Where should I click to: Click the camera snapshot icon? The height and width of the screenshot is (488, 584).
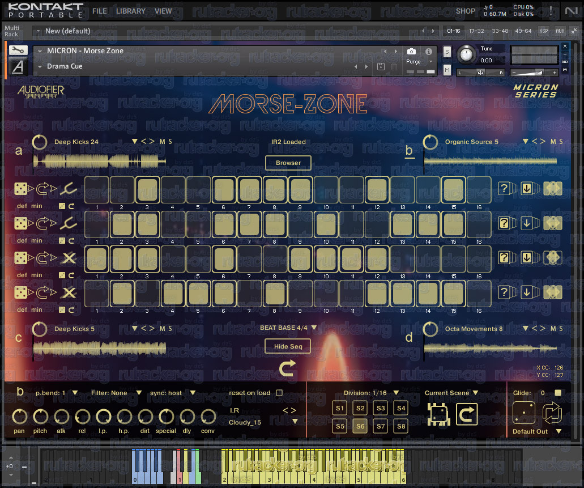coord(411,51)
